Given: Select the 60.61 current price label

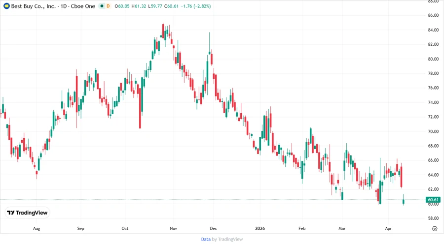Looking at the screenshot, I should pos(433,200).
